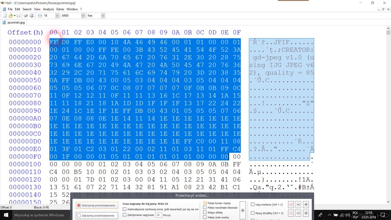
Task: Open the File menu
Action: [10, 9]
